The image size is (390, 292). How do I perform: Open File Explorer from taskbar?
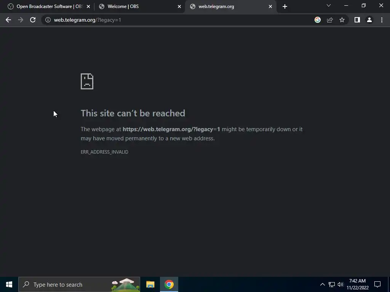click(x=150, y=284)
